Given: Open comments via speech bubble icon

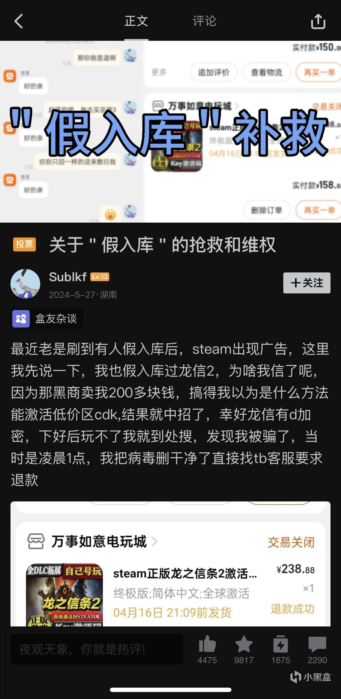Looking at the screenshot, I should (x=317, y=644).
